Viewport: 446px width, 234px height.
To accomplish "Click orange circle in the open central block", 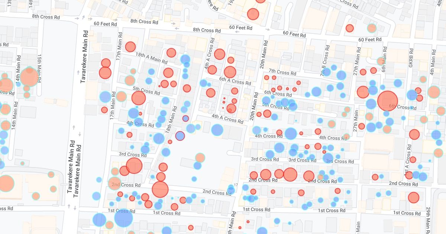I will [x=200, y=157].
